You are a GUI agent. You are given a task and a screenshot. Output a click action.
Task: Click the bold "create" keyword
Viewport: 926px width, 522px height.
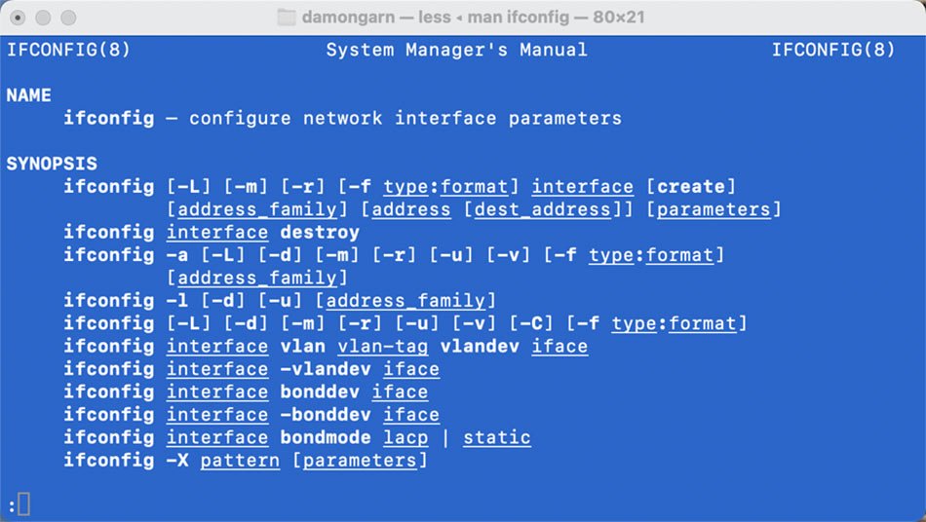coord(690,187)
